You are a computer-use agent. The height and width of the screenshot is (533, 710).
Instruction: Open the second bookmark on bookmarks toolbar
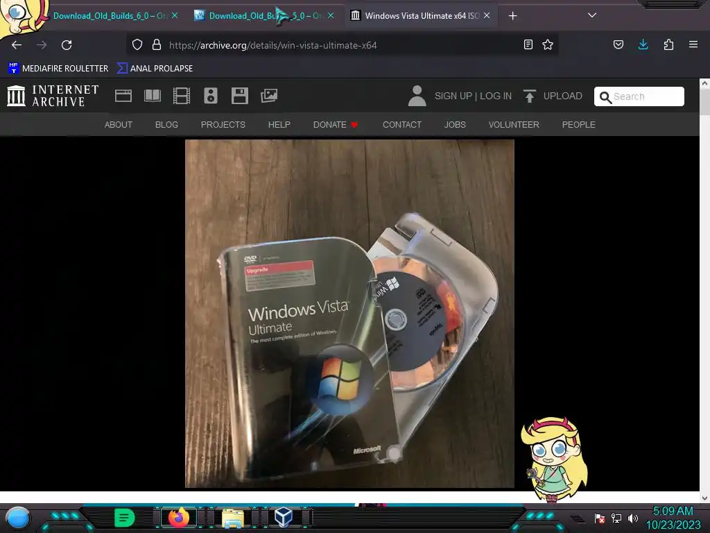(x=155, y=69)
